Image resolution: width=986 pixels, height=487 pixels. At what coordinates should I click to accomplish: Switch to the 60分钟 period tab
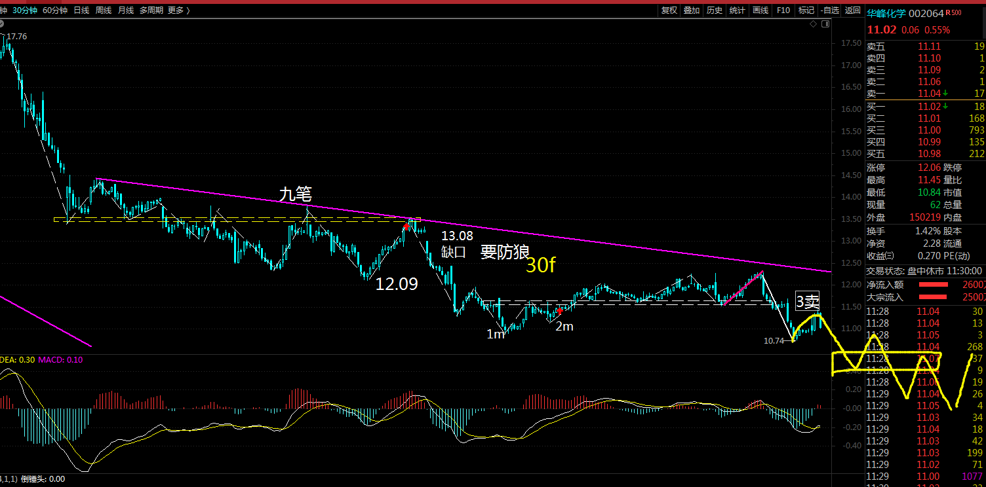tap(55, 10)
